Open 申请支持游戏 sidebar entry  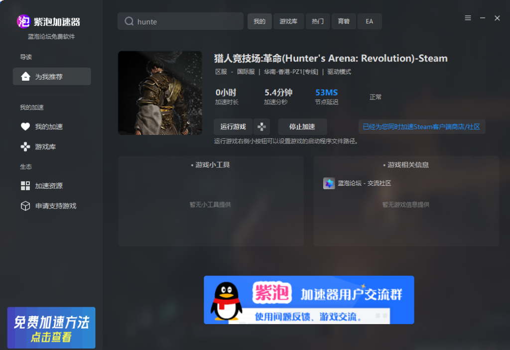coord(56,206)
